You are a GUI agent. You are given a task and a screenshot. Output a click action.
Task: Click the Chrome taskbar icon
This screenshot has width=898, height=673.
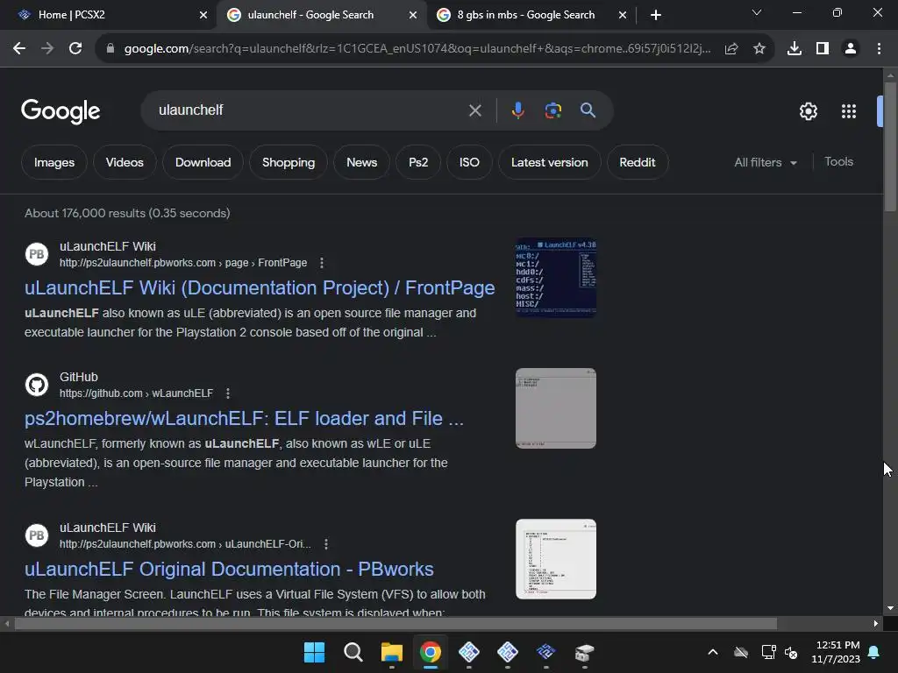(x=431, y=652)
